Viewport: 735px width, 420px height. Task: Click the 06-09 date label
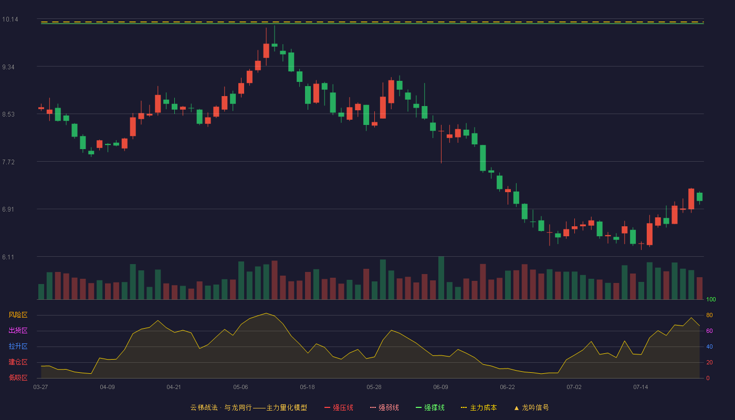tap(440, 387)
